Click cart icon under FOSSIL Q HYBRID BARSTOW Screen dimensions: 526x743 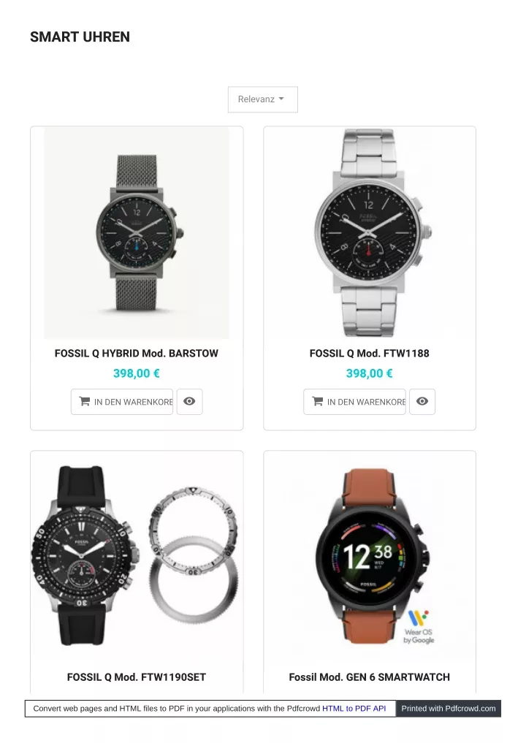(x=85, y=401)
